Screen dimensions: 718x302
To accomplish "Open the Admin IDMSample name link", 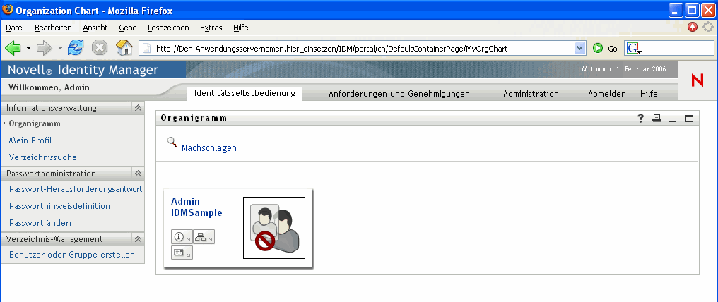I will (196, 207).
